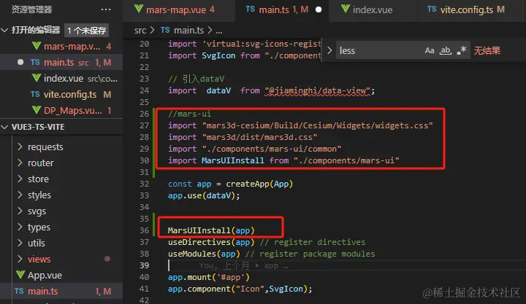Expand the types folder

click(x=20, y=227)
